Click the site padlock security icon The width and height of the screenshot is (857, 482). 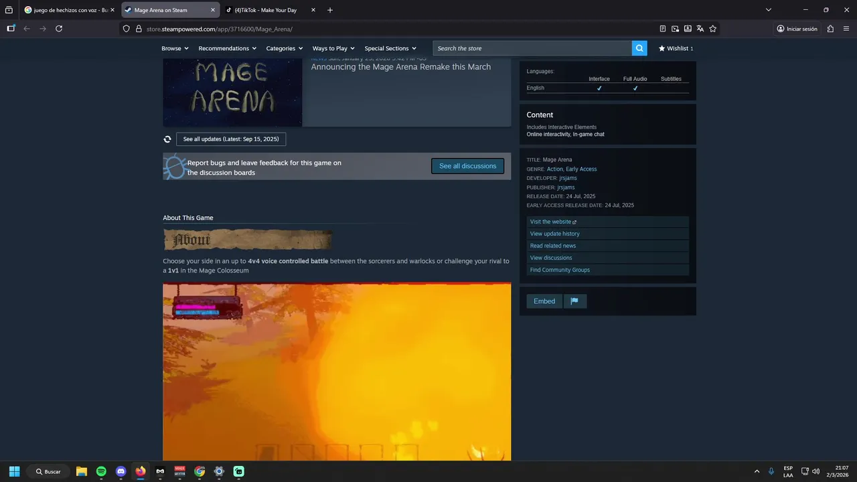[139, 29]
